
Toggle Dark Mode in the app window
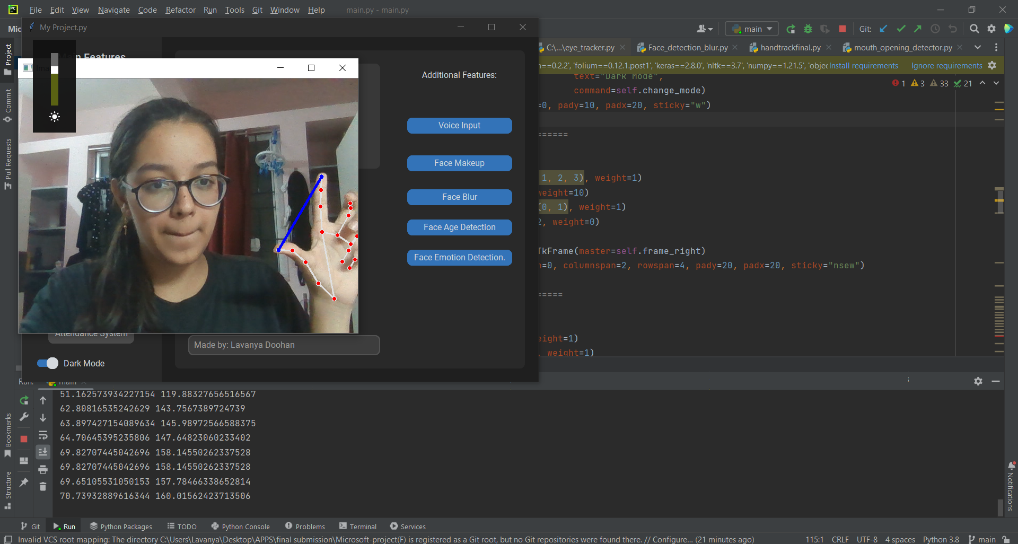[48, 363]
